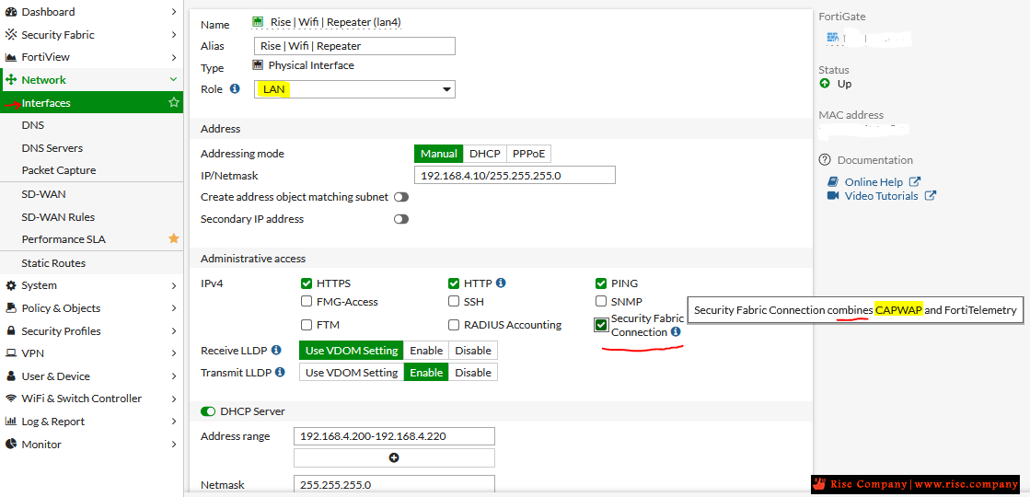
Task: Open the Video Tutorials link
Action: pyautogui.click(x=881, y=196)
